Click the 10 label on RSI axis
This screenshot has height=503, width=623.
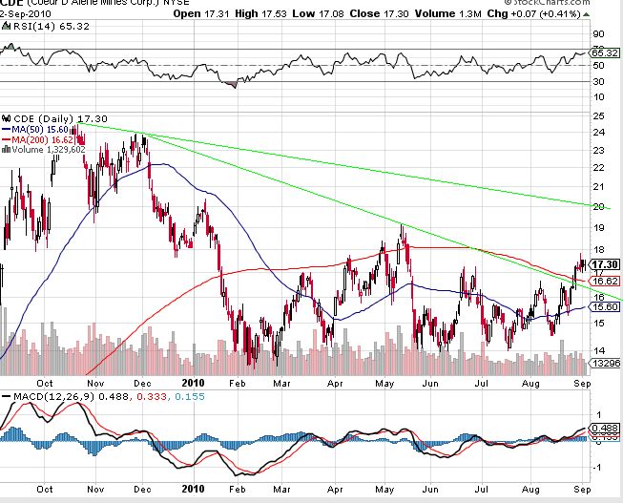click(x=598, y=97)
